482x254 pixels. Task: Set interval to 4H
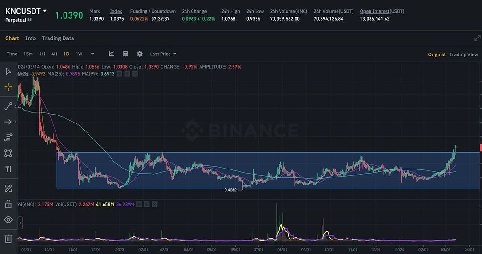point(54,54)
